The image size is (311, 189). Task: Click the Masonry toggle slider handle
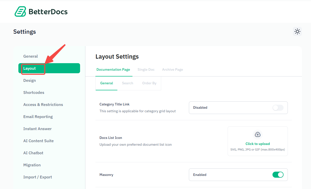coord(280,175)
